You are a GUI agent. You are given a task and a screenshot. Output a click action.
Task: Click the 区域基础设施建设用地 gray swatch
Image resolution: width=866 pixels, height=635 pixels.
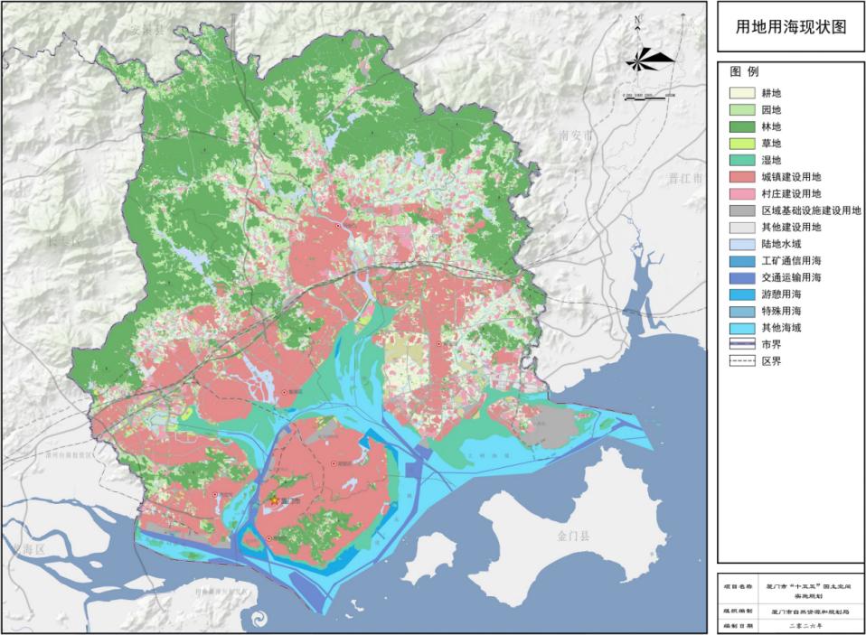[x=742, y=210]
